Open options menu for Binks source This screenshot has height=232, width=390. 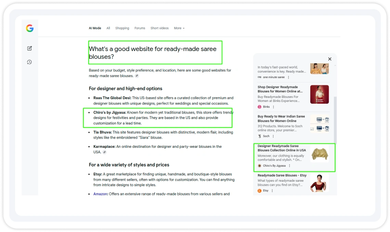tap(273, 107)
